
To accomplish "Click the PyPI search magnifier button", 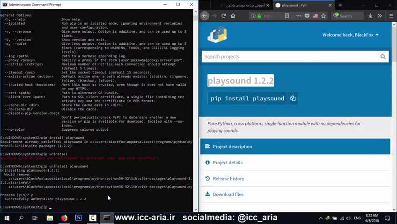I will pyautogui.click(x=383, y=56).
